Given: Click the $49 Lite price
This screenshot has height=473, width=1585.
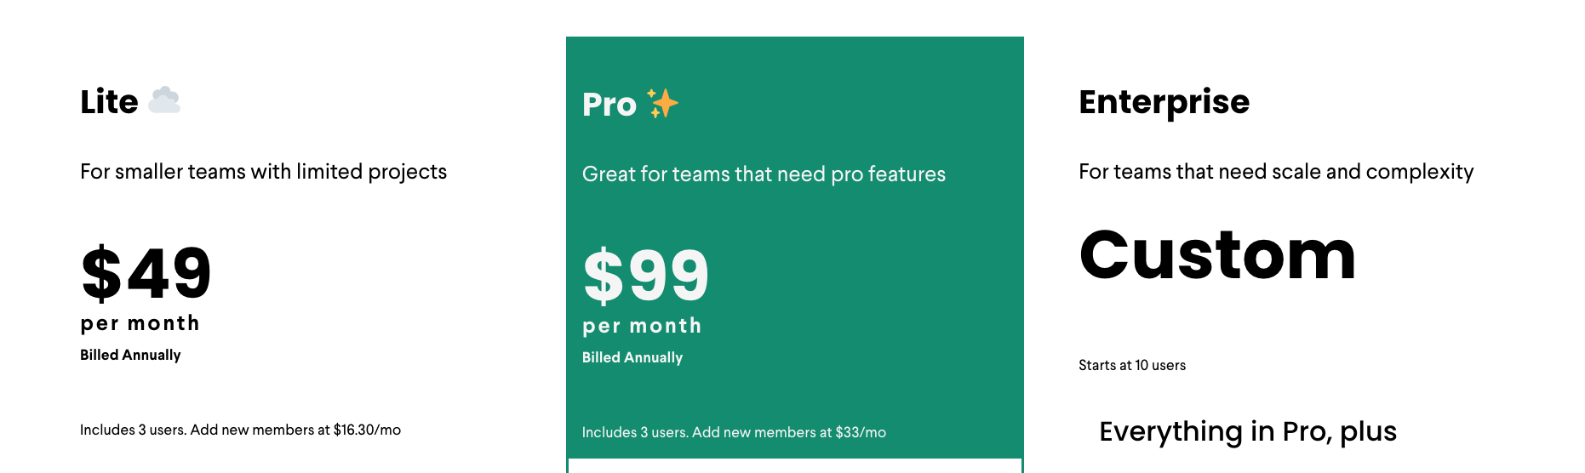Looking at the screenshot, I should click(x=146, y=274).
